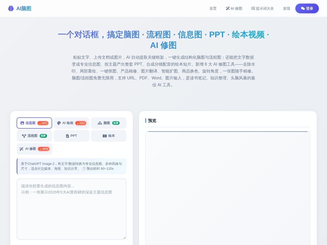Open the 提示词大全 list in the navigation
Screen dimensions: 327x245
(x=263, y=8)
